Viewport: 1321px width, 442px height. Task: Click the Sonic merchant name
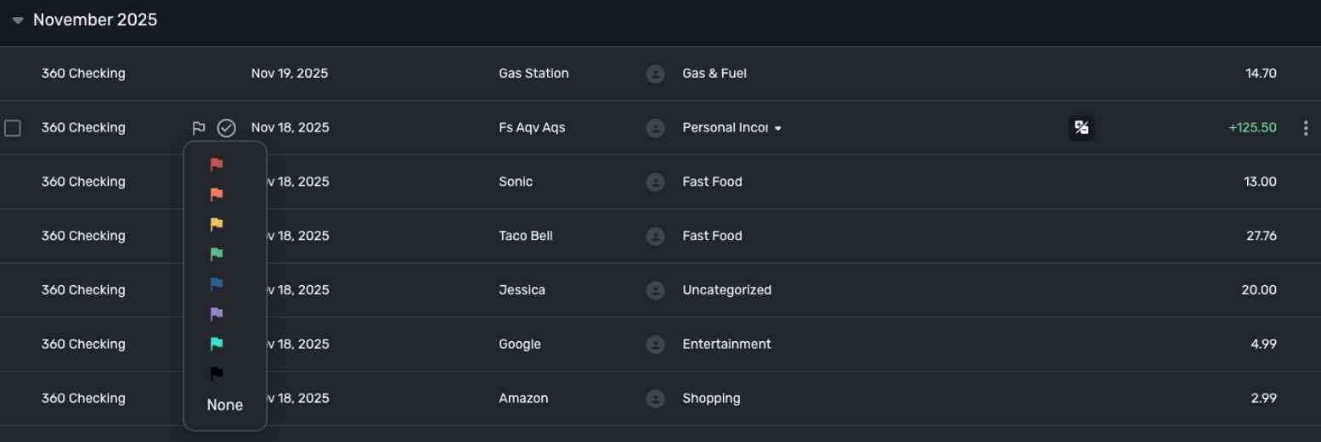coord(516,182)
